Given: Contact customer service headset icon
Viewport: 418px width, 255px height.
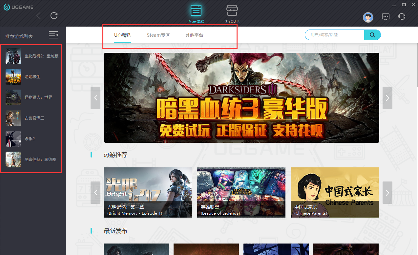Looking at the screenshot, I should 402,16.
